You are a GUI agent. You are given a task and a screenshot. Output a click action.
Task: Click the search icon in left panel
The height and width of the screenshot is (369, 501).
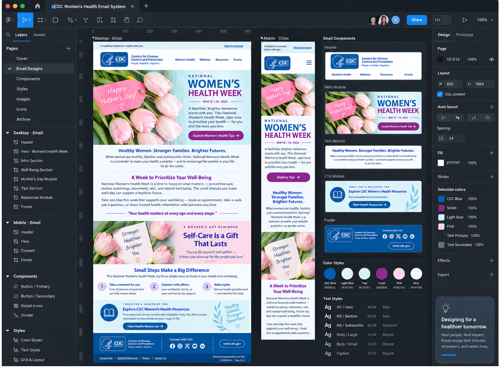pos(8,35)
